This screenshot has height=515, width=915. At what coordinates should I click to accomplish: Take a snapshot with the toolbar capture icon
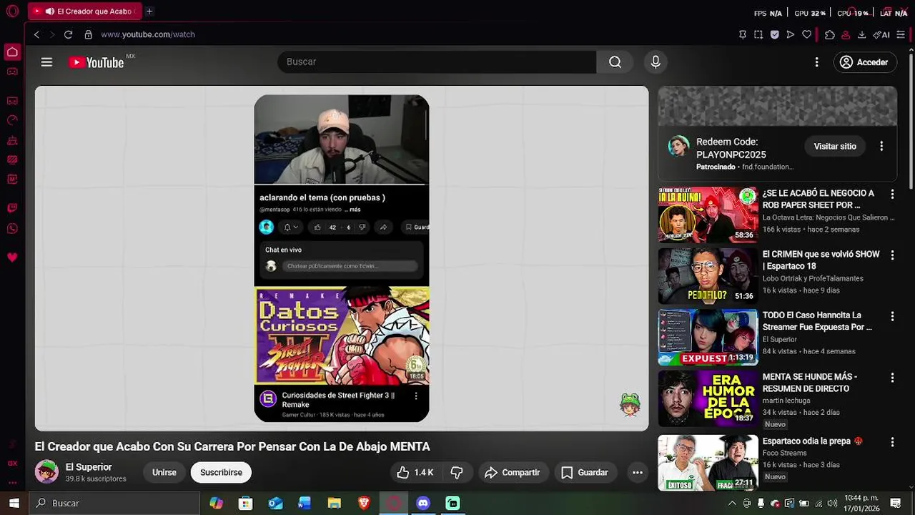[758, 34]
